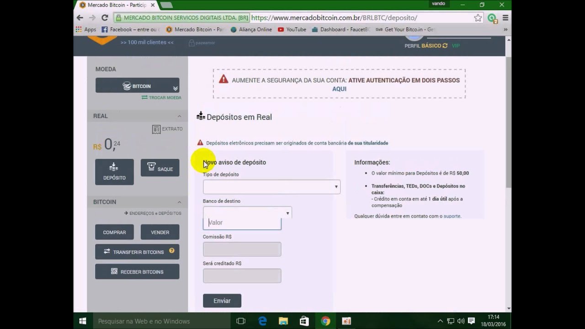Image resolution: width=585 pixels, height=329 pixels.
Task: Click the Comissão R$ field
Action: pyautogui.click(x=242, y=249)
